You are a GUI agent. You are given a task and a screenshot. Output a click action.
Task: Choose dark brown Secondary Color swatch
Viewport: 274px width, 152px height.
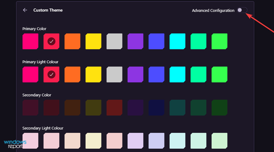pos(72,108)
